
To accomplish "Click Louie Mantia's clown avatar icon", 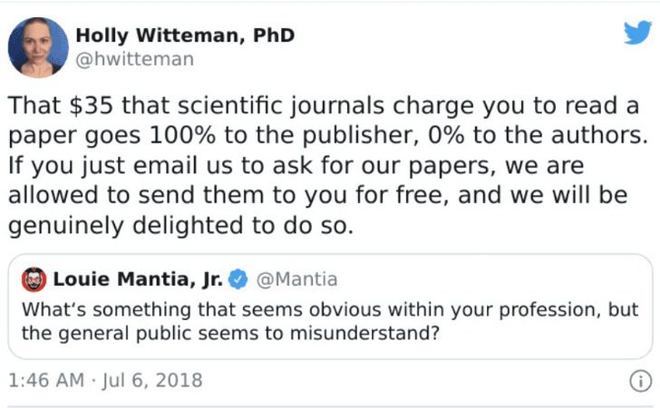I will tap(33, 278).
